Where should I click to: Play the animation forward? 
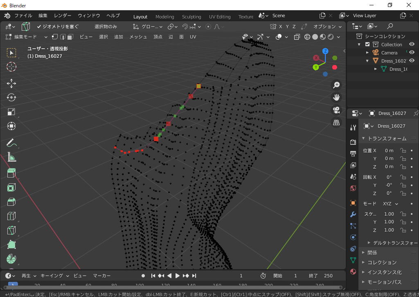coord(178,276)
